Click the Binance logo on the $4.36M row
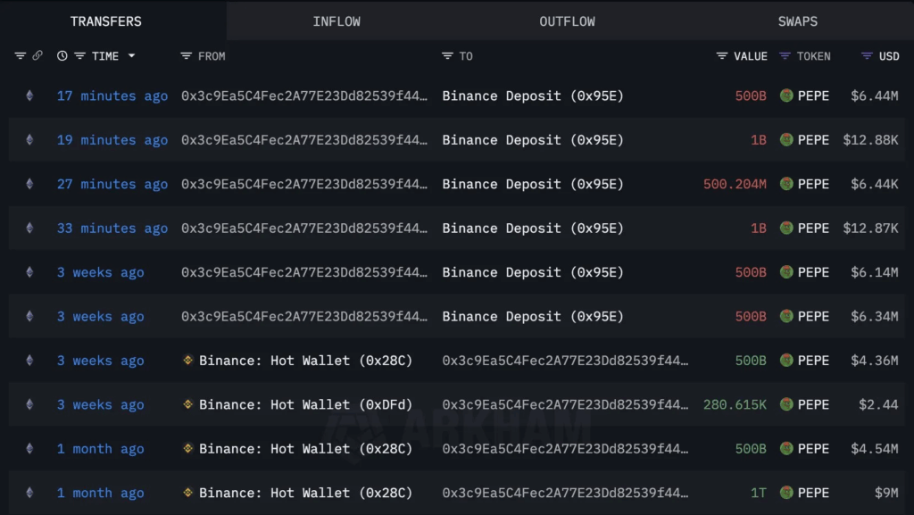Image resolution: width=914 pixels, height=515 pixels. pyautogui.click(x=187, y=361)
